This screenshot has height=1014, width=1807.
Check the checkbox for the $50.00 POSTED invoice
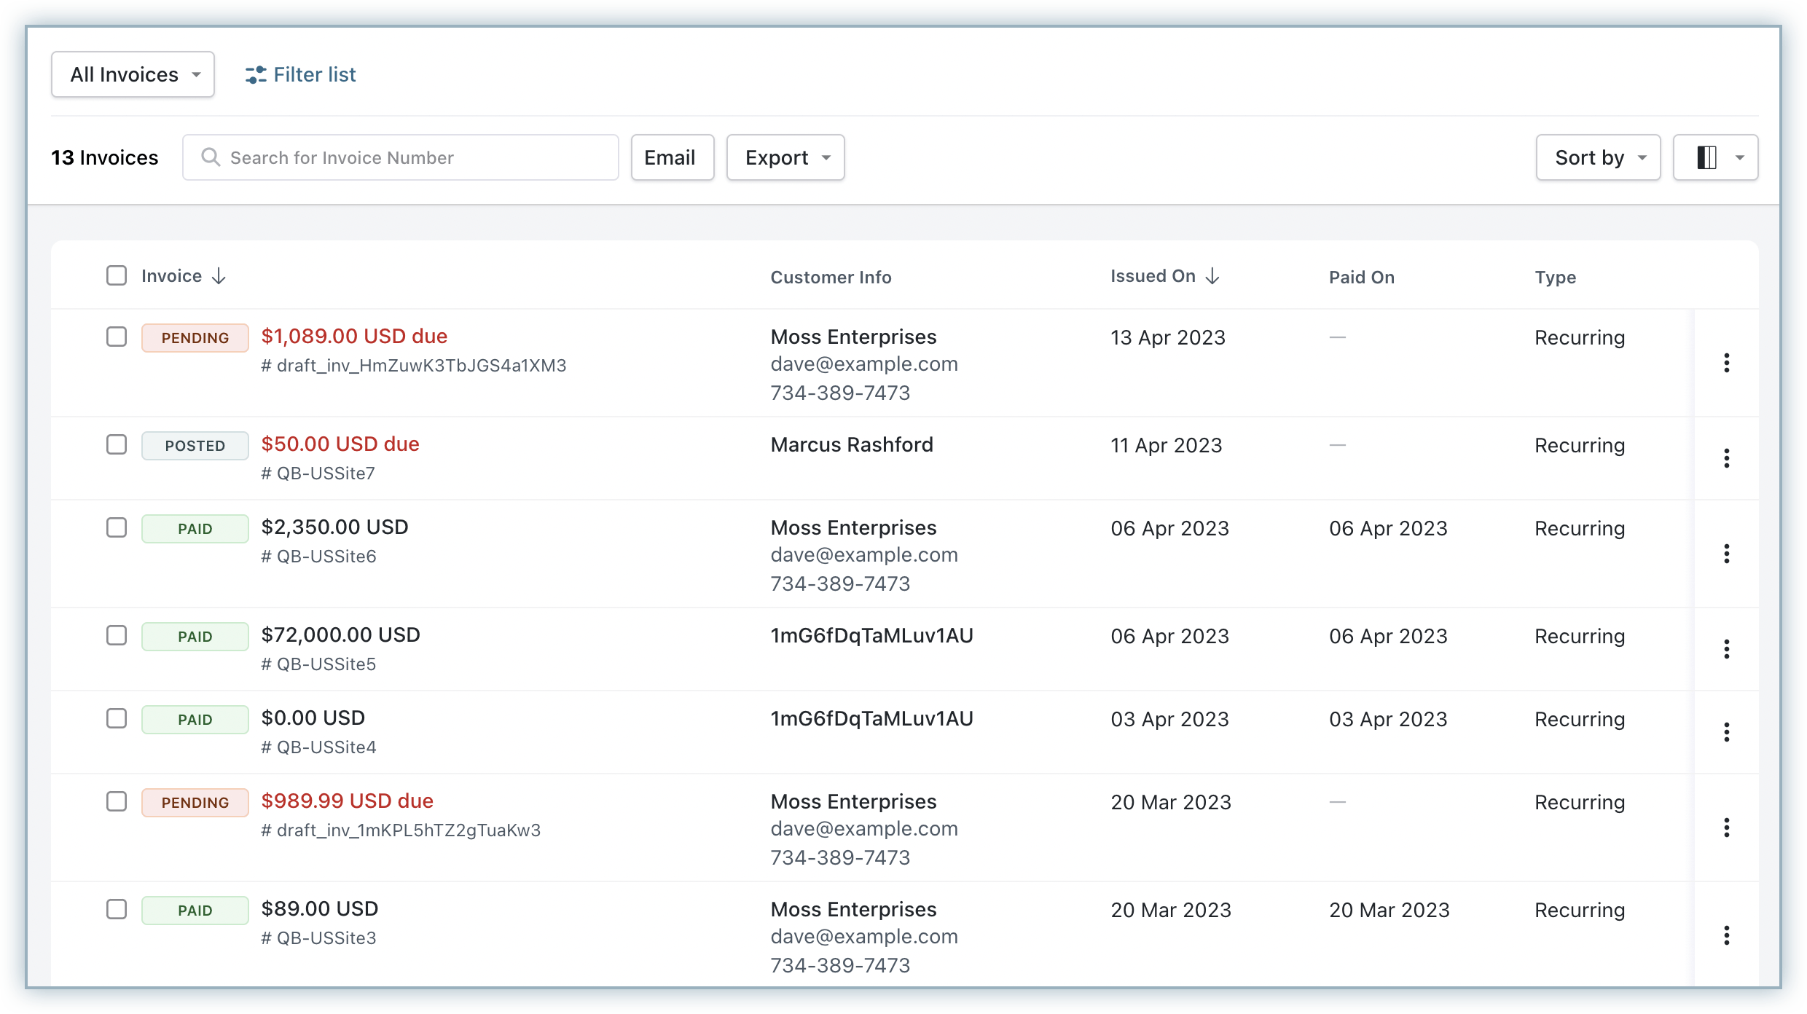coord(117,444)
